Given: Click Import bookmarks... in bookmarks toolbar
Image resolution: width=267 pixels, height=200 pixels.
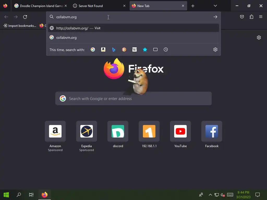Looking at the screenshot, I should (20, 26).
